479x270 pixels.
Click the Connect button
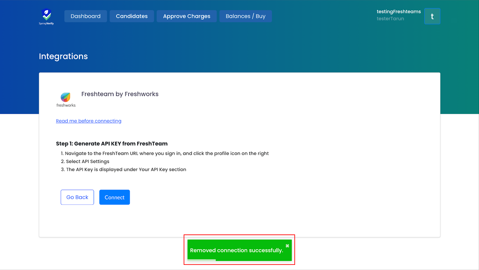click(114, 197)
